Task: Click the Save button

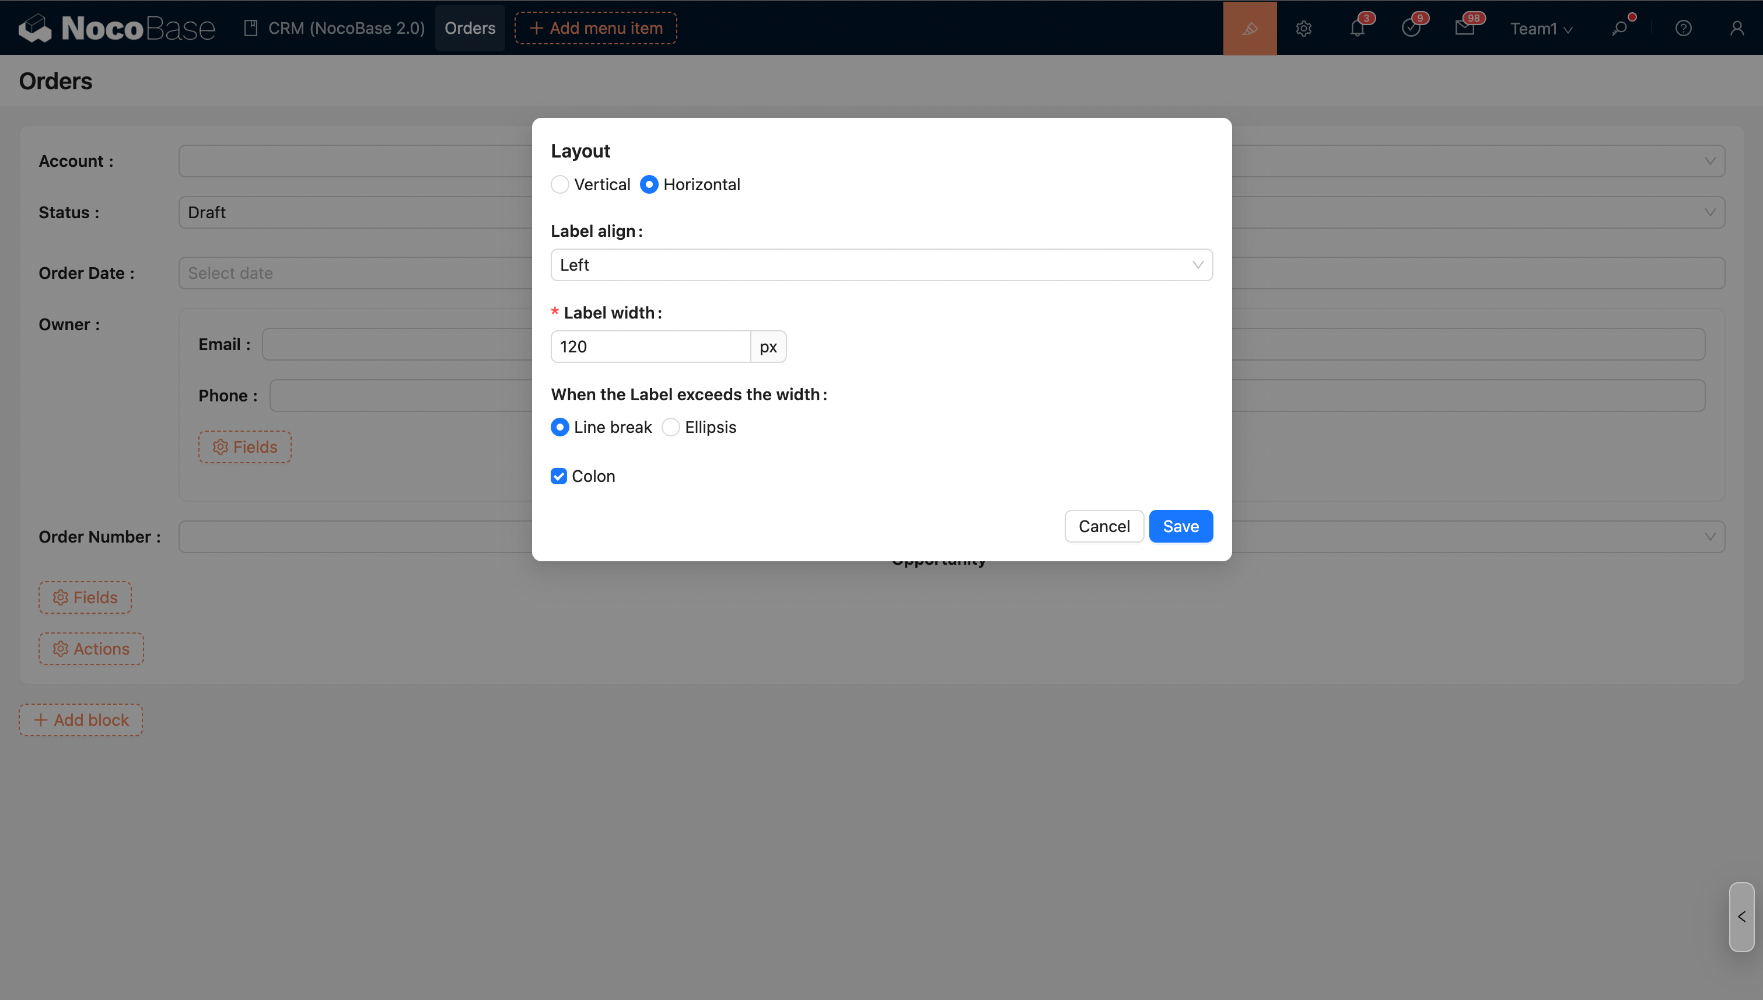Action: [x=1181, y=526]
